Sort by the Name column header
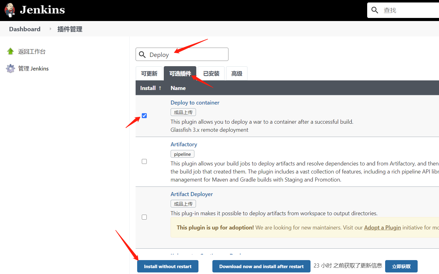The width and height of the screenshot is (439, 274). (178, 88)
